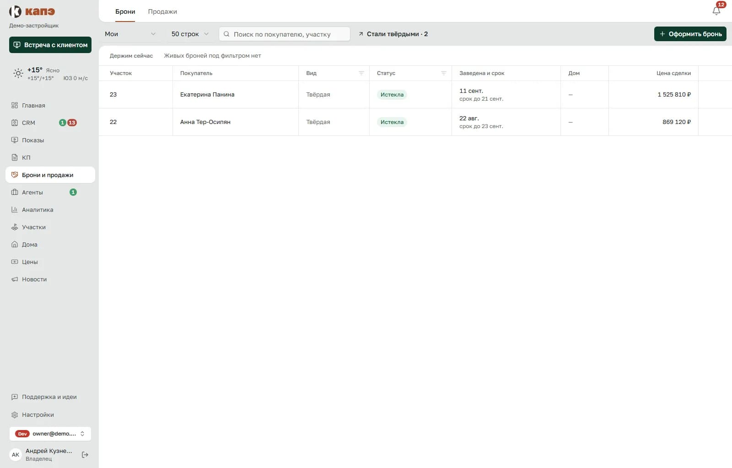732x468 pixels.
Task: Click the Встреча с клиентом button
Action: [x=50, y=45]
